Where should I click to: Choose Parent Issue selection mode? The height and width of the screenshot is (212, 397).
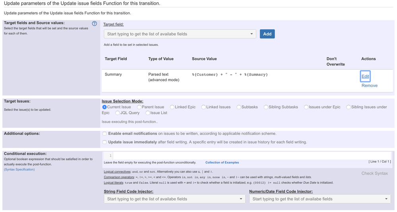139,107
